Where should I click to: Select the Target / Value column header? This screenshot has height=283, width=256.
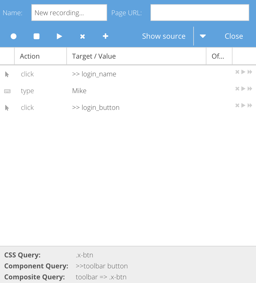click(x=136, y=56)
